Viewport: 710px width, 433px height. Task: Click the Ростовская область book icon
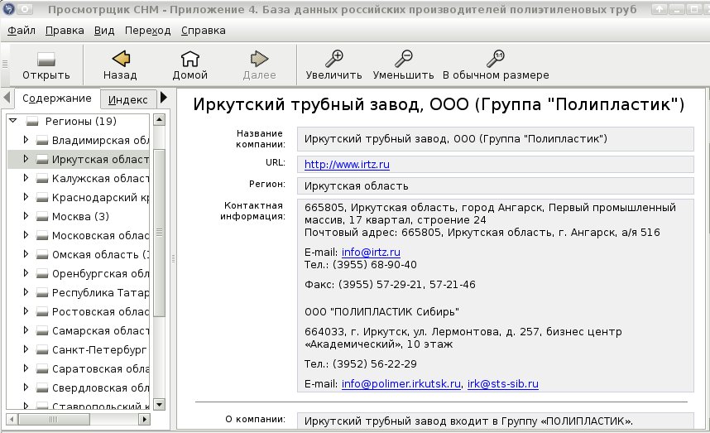[42, 311]
